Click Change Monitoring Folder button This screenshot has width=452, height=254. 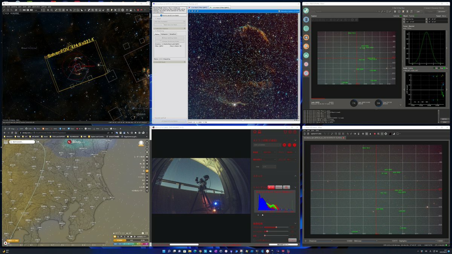(169, 41)
